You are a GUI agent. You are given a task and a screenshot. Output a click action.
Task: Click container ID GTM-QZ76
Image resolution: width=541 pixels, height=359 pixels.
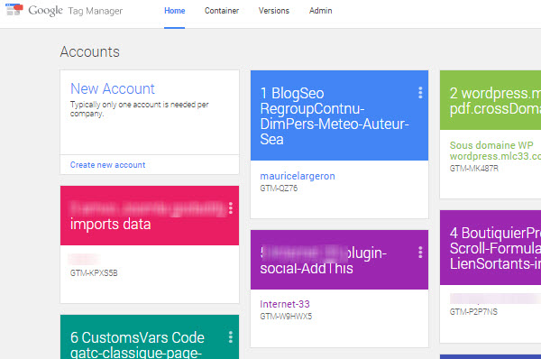(x=279, y=189)
